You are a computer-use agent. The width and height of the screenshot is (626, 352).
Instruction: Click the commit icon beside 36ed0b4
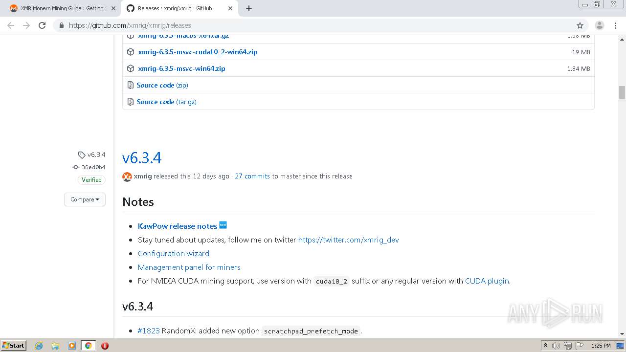[x=75, y=167]
